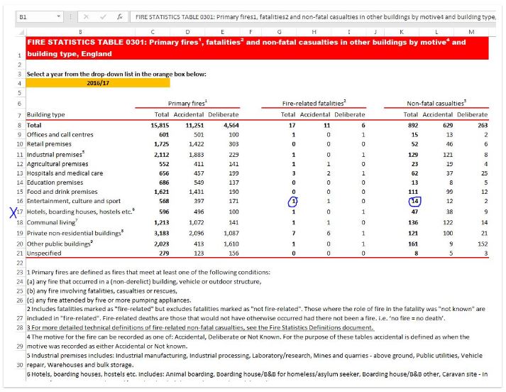Select the orange year cell 2016/17
Image resolution: width=506 pixels, height=392 pixels.
coord(98,83)
